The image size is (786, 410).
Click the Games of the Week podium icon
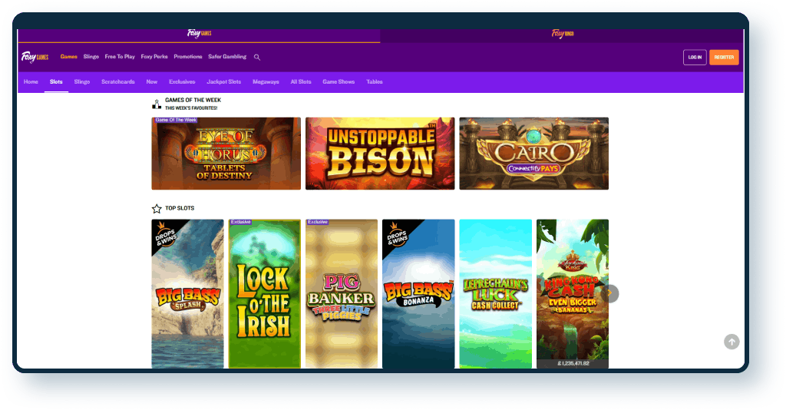(157, 104)
